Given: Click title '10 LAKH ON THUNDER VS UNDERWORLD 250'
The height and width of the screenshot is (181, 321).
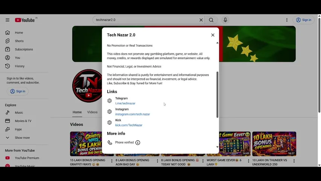Looking at the screenshot, I should point(269,162).
